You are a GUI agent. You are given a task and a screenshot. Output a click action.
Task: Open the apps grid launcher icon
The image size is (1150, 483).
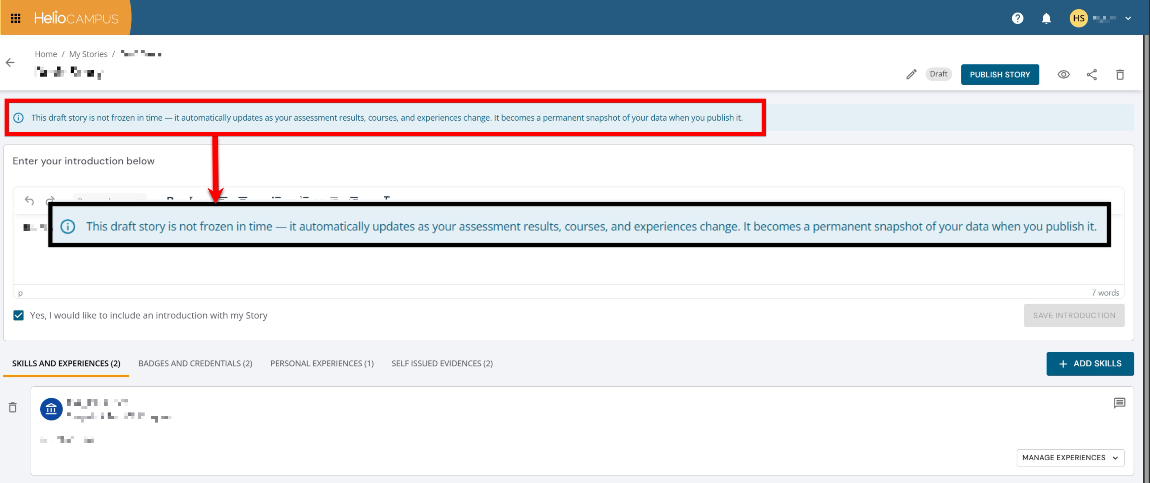click(x=15, y=18)
